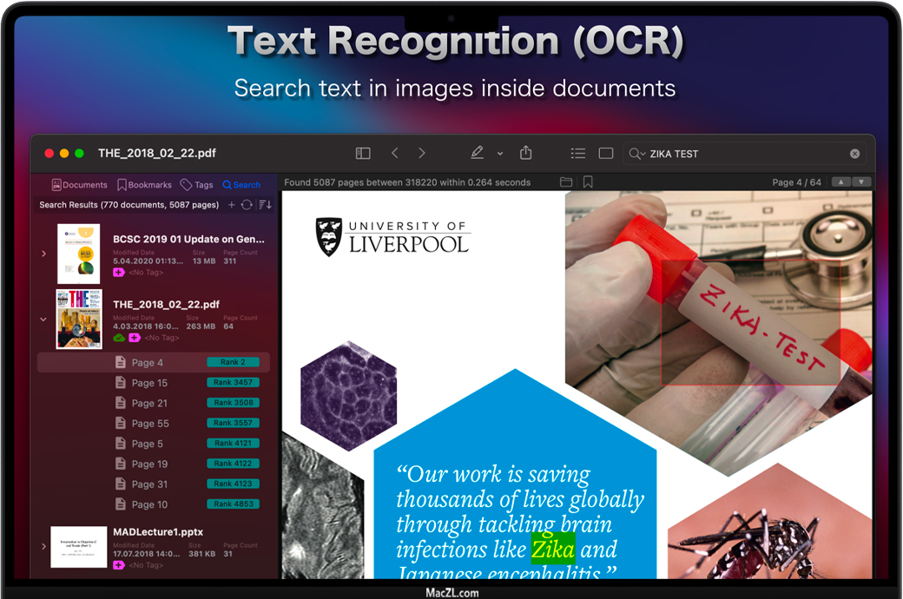The height and width of the screenshot is (599, 903).
Task: Select Page 55 result
Action: pos(153,424)
